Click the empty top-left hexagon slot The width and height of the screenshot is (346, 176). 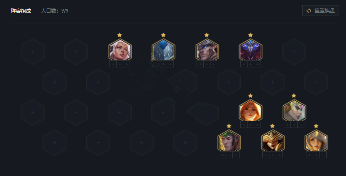click(33, 52)
